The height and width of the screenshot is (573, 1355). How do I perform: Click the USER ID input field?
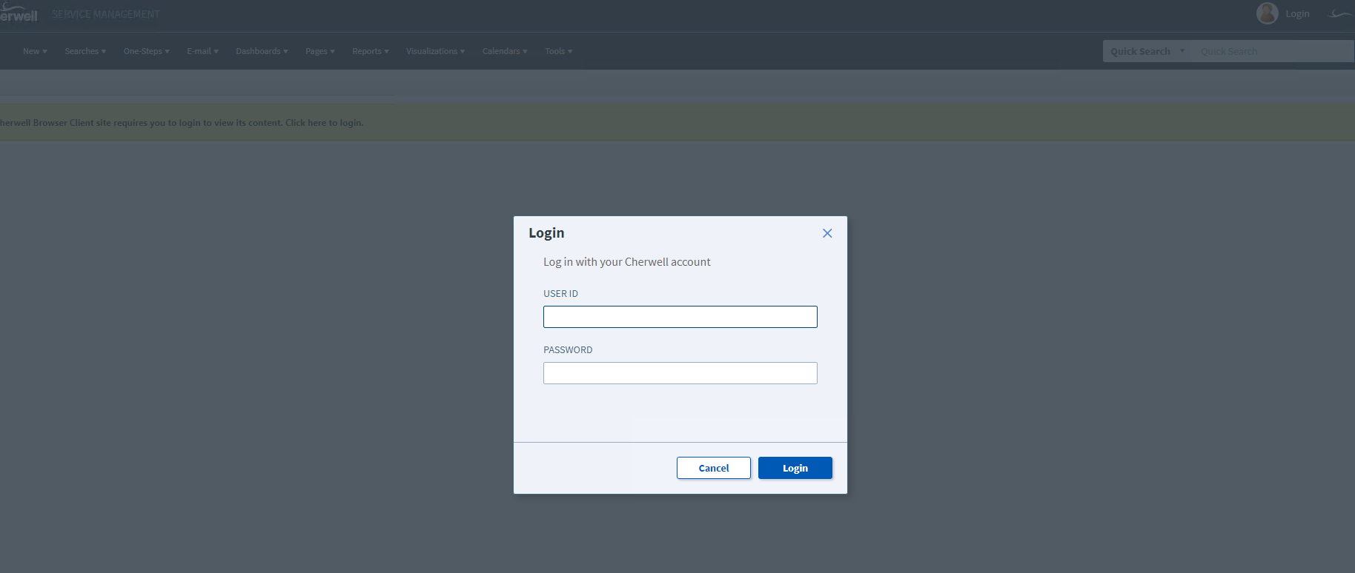click(680, 317)
